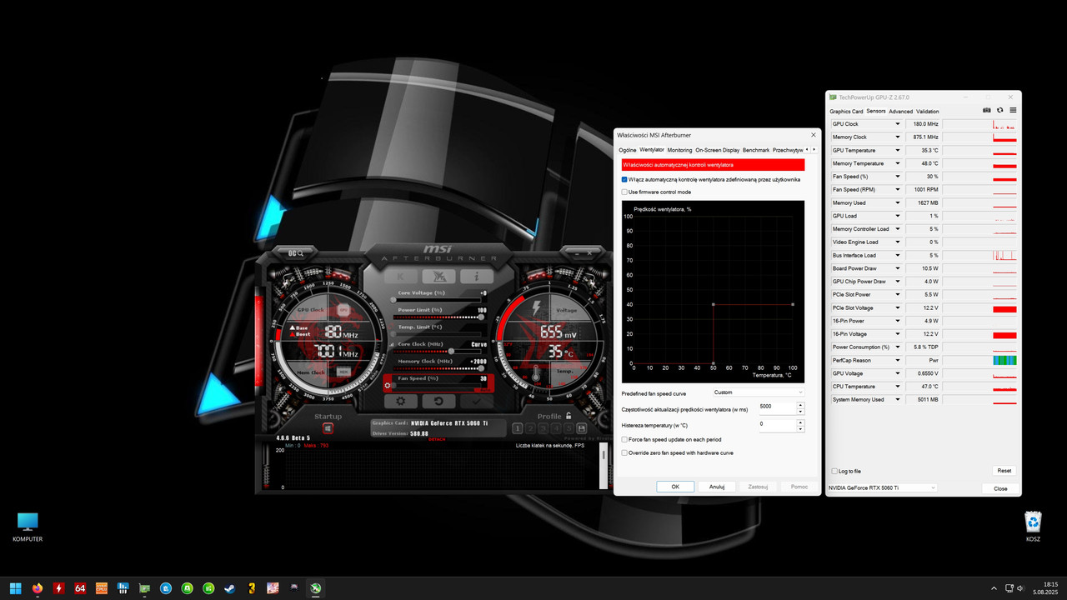
Task: Increase fan update period stepper
Action: click(801, 405)
